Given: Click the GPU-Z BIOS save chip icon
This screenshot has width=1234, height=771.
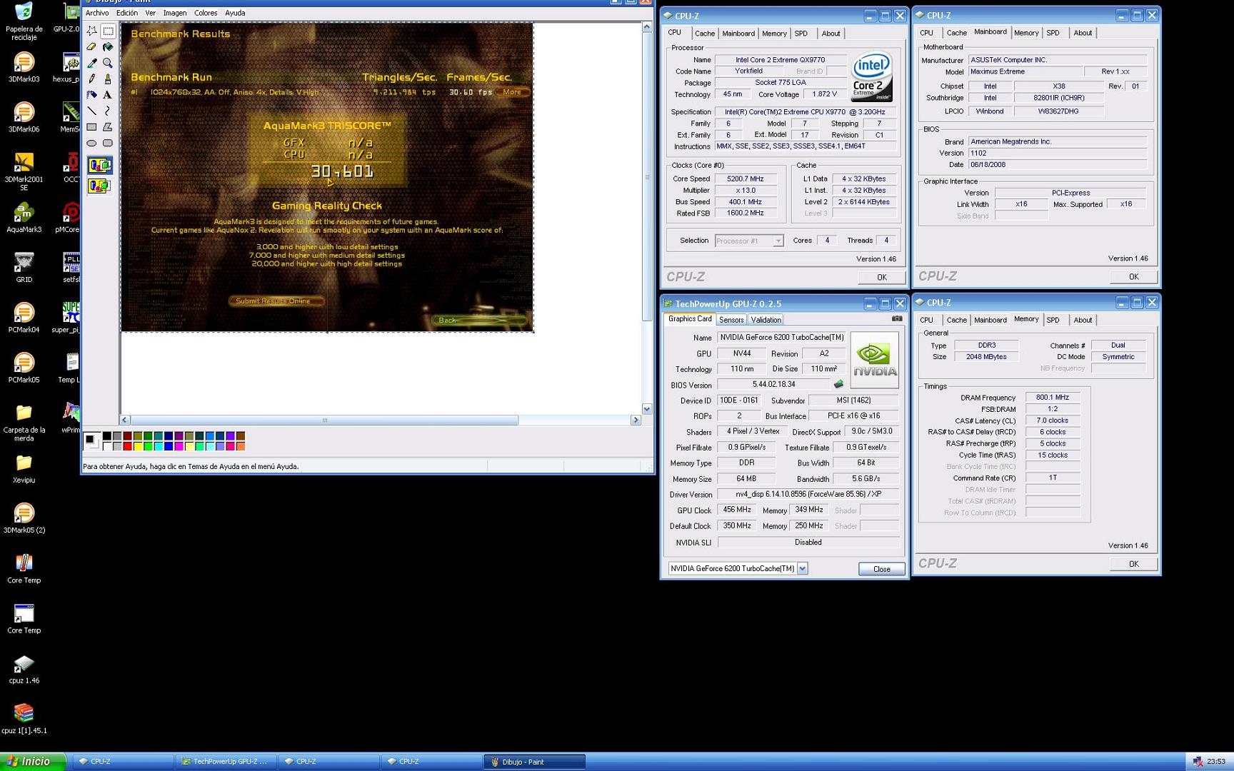Looking at the screenshot, I should click(838, 384).
